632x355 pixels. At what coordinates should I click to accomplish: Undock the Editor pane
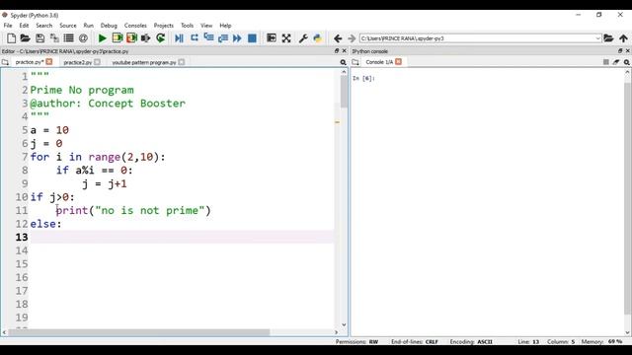(337, 51)
